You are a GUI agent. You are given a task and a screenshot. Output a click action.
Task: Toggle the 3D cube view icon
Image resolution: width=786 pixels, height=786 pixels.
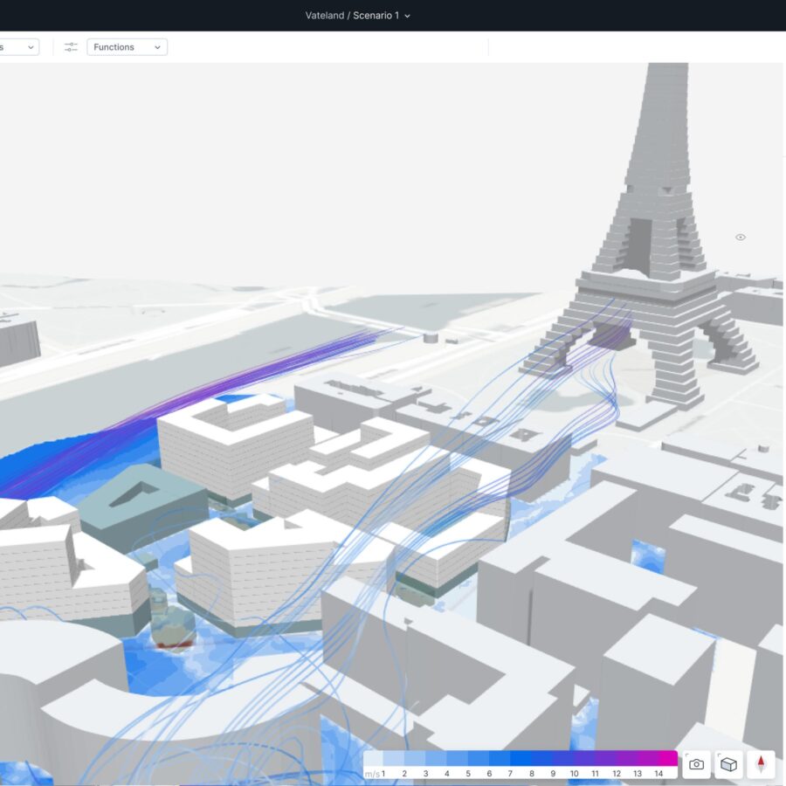[728, 764]
